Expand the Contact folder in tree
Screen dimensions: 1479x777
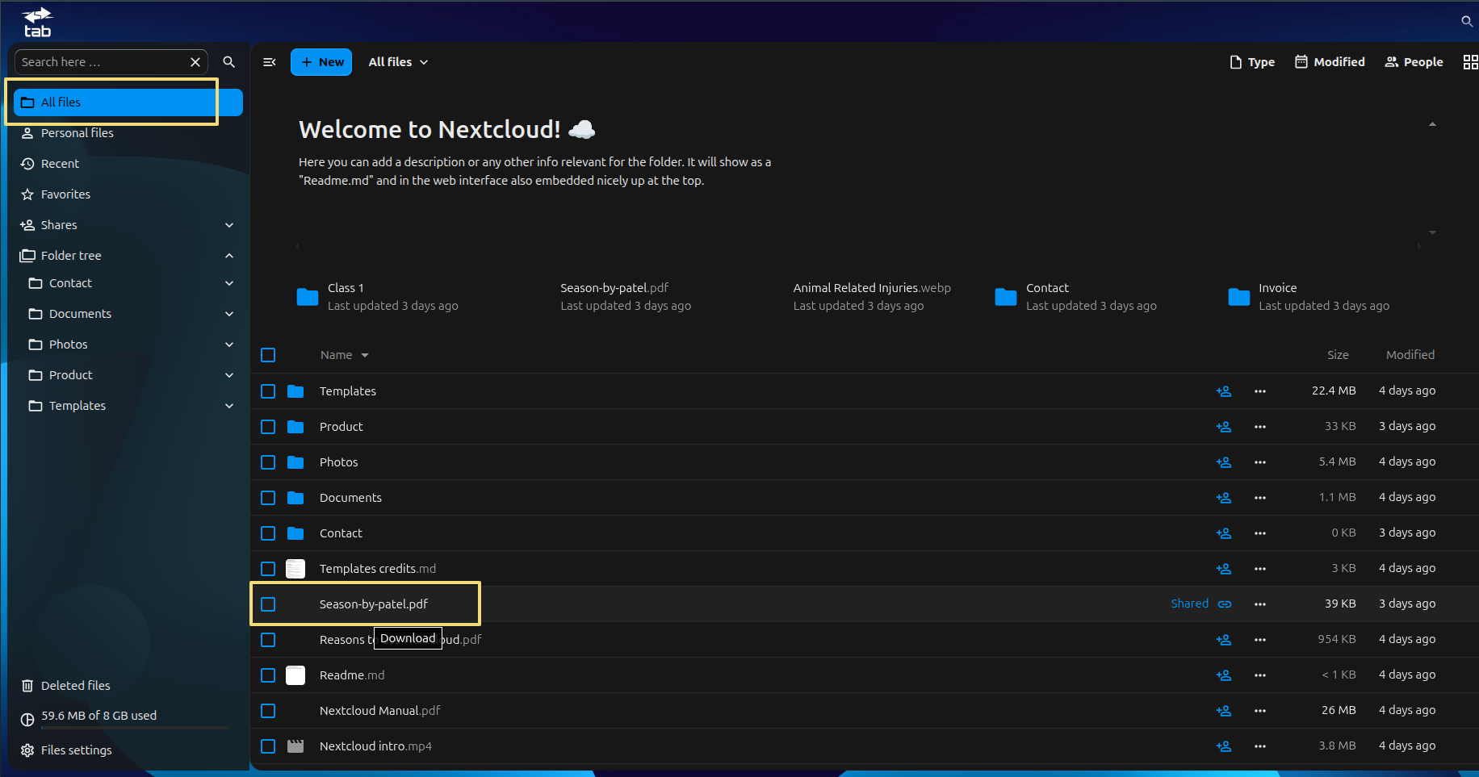click(229, 283)
